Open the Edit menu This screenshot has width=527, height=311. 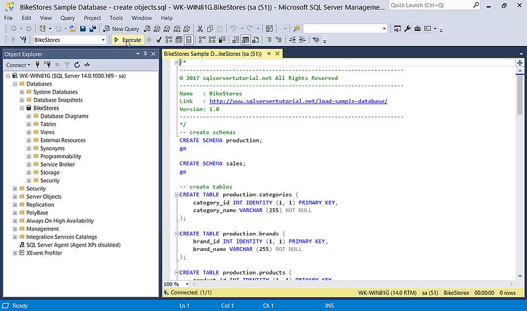pos(26,18)
